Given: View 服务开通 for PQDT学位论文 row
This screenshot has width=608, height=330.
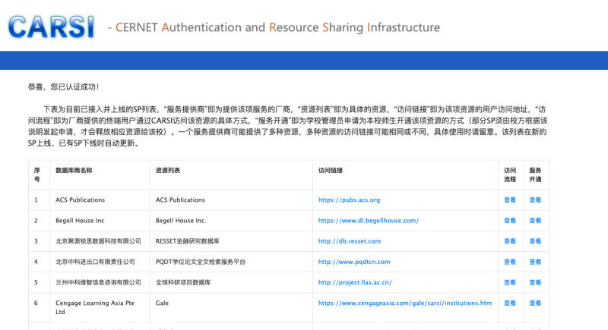Looking at the screenshot, I should coord(535,262).
